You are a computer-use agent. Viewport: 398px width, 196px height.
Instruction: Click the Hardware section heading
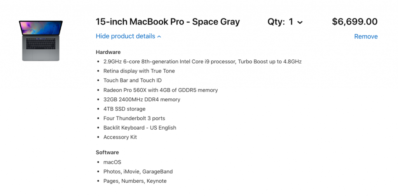point(108,52)
